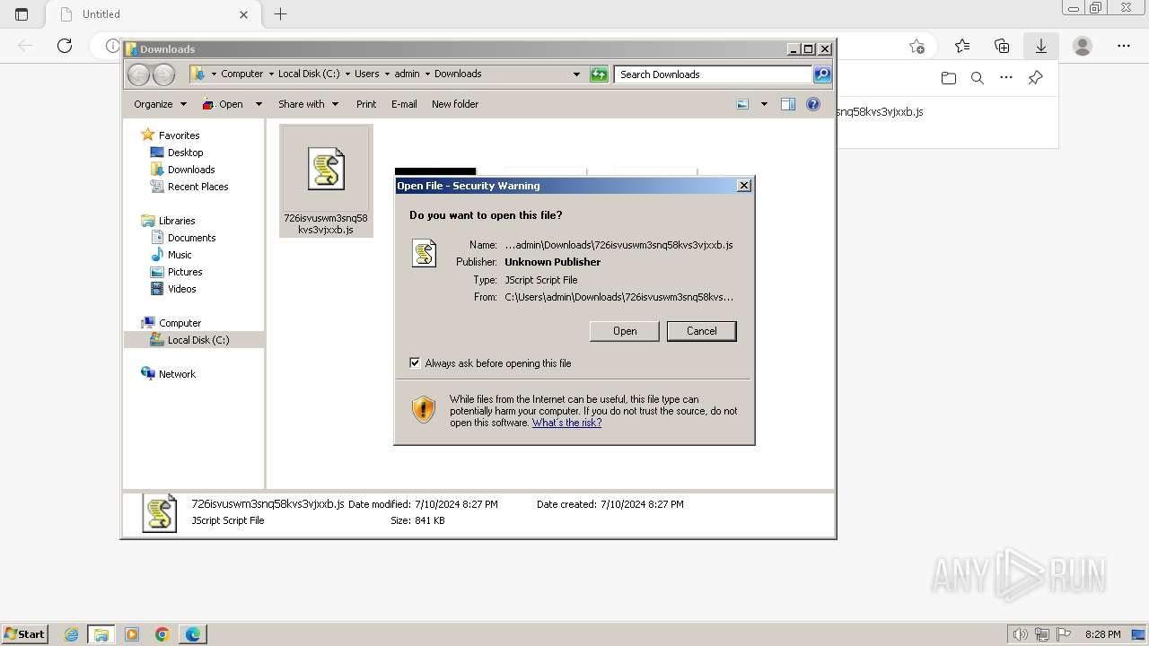This screenshot has height=646, width=1149.
Task: Expand the Share with dropdown
Action: point(308,104)
